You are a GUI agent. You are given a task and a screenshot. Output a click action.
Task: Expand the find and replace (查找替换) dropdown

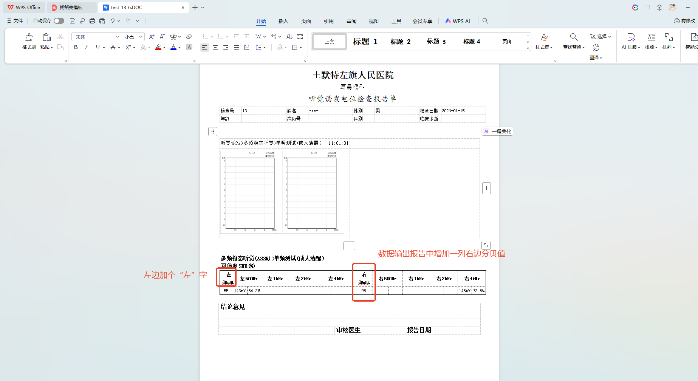[574, 47]
